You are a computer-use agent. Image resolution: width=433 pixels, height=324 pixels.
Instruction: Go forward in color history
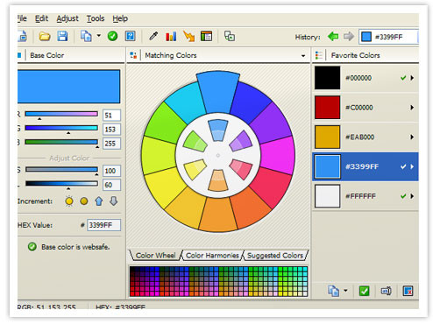tap(349, 37)
